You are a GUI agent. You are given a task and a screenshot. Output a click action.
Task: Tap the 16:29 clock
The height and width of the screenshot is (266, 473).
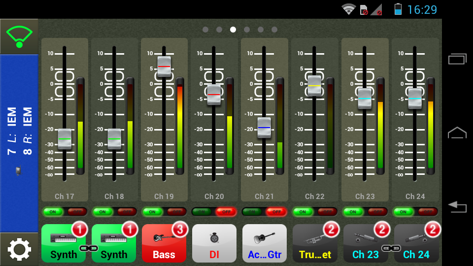(x=422, y=10)
